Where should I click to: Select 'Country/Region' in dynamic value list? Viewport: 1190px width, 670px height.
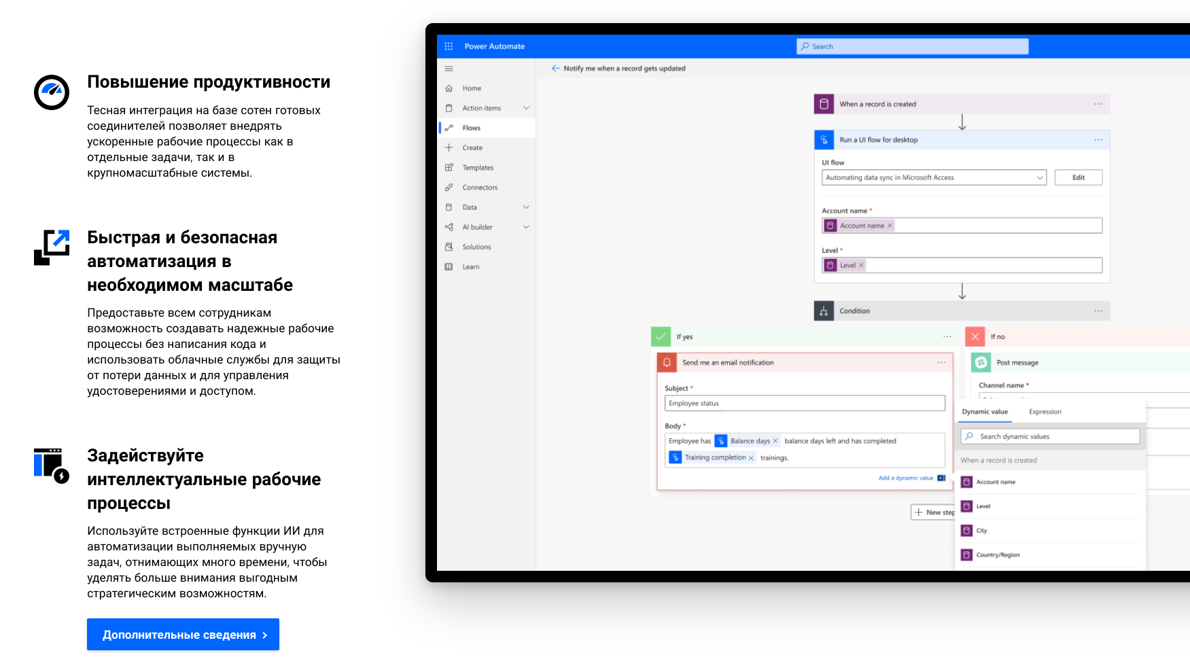click(1050, 555)
